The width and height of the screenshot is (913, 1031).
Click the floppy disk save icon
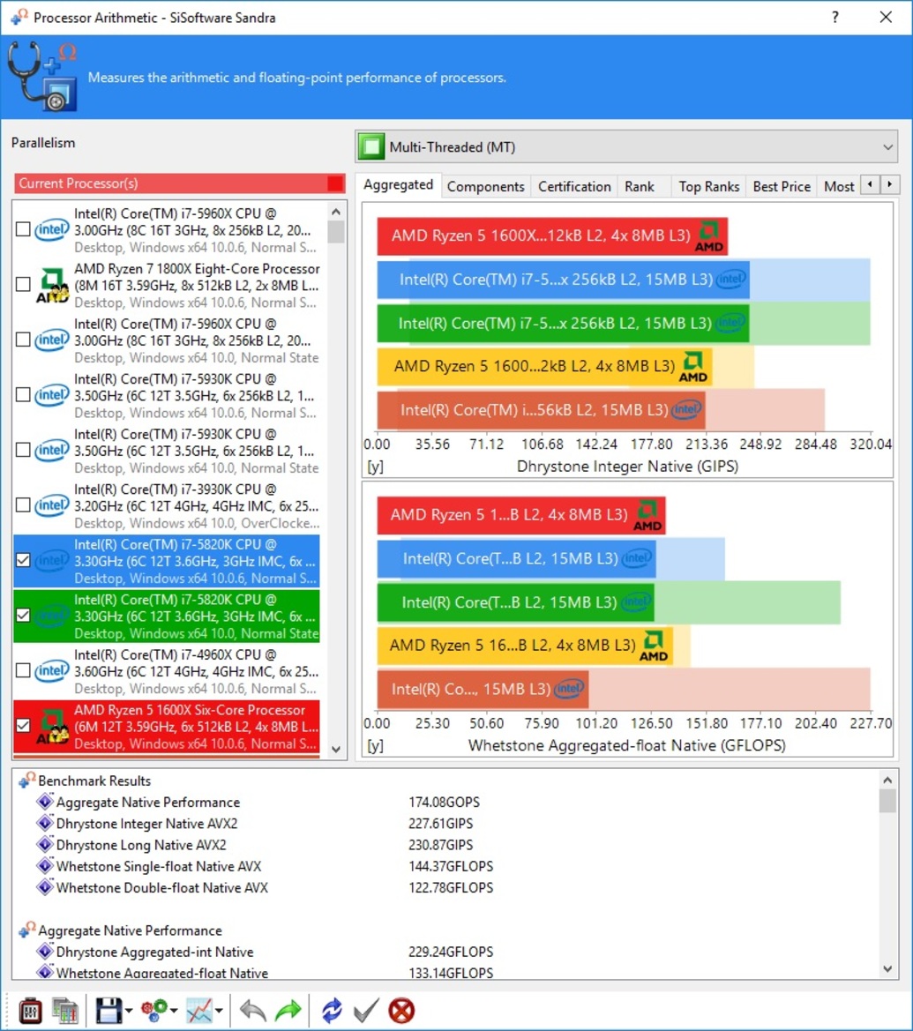109,1011
